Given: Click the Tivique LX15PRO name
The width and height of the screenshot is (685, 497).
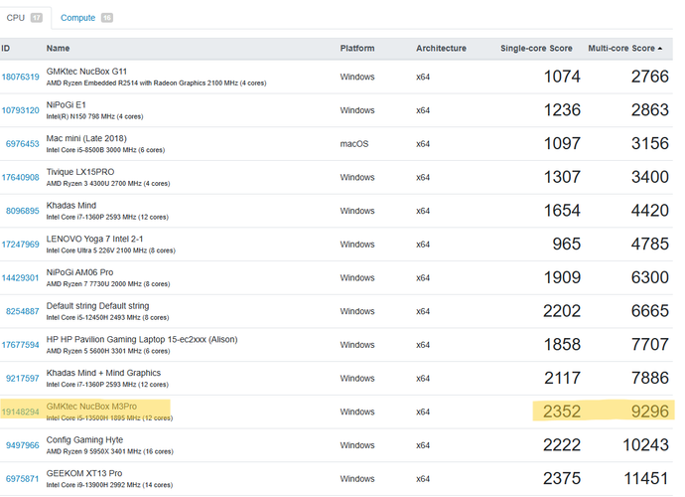Looking at the screenshot, I should pyautogui.click(x=80, y=172).
